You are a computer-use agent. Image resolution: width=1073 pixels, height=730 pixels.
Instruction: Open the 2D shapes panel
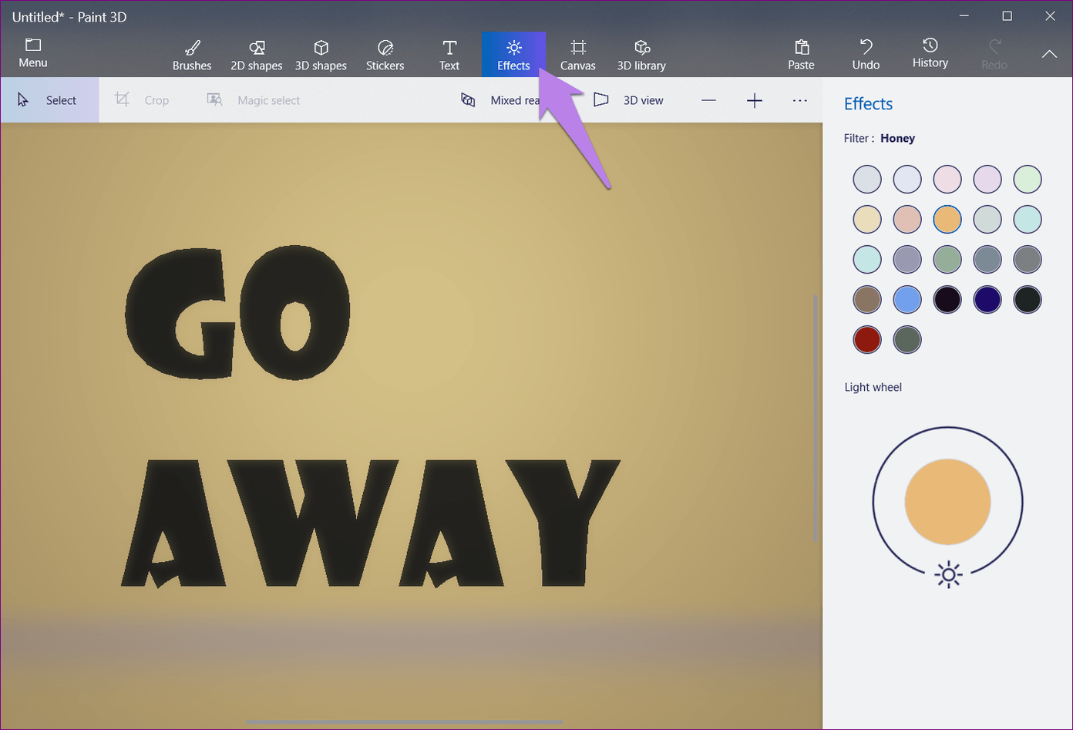coord(257,55)
